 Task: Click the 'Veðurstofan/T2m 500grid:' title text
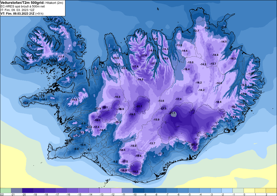click(23, 2)
